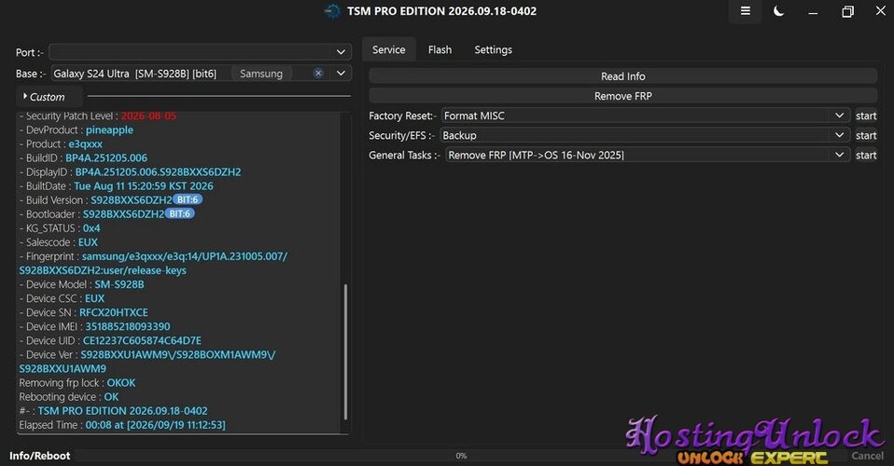The width and height of the screenshot is (894, 466).
Task: Click the Rebooting device OK status
Action: (x=111, y=397)
